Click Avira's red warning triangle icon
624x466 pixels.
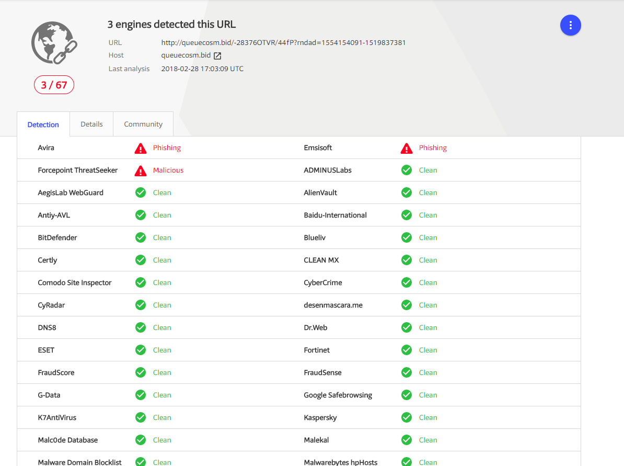(141, 149)
